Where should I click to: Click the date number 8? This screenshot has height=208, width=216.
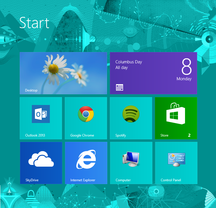[x=187, y=66]
